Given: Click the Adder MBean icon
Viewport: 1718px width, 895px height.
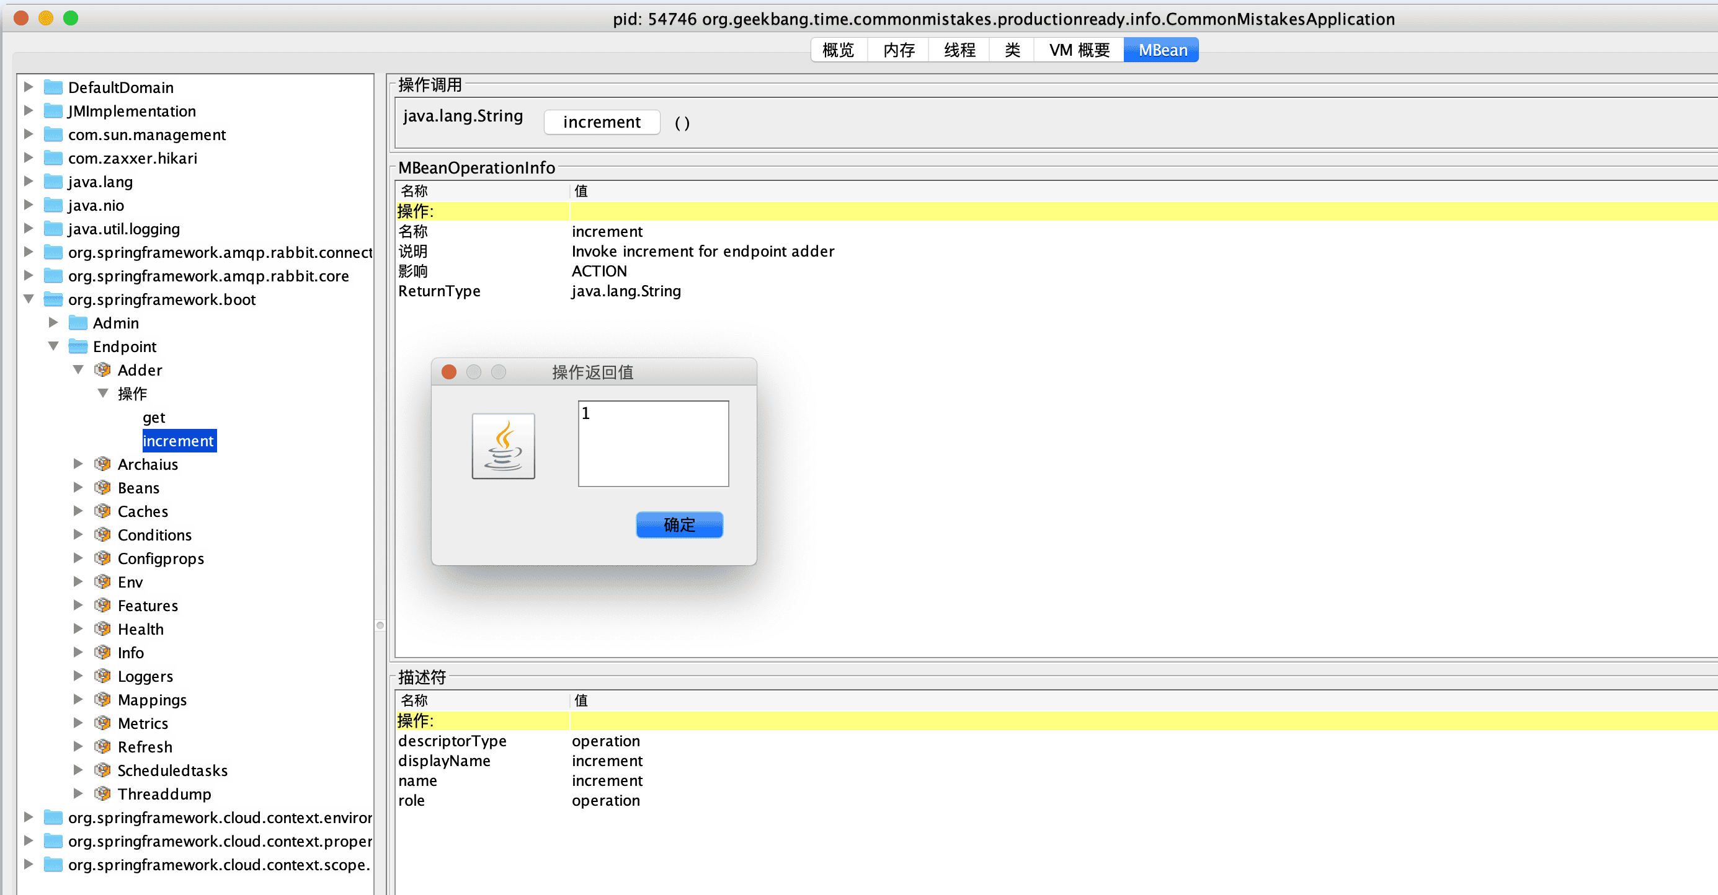Looking at the screenshot, I should tap(102, 369).
